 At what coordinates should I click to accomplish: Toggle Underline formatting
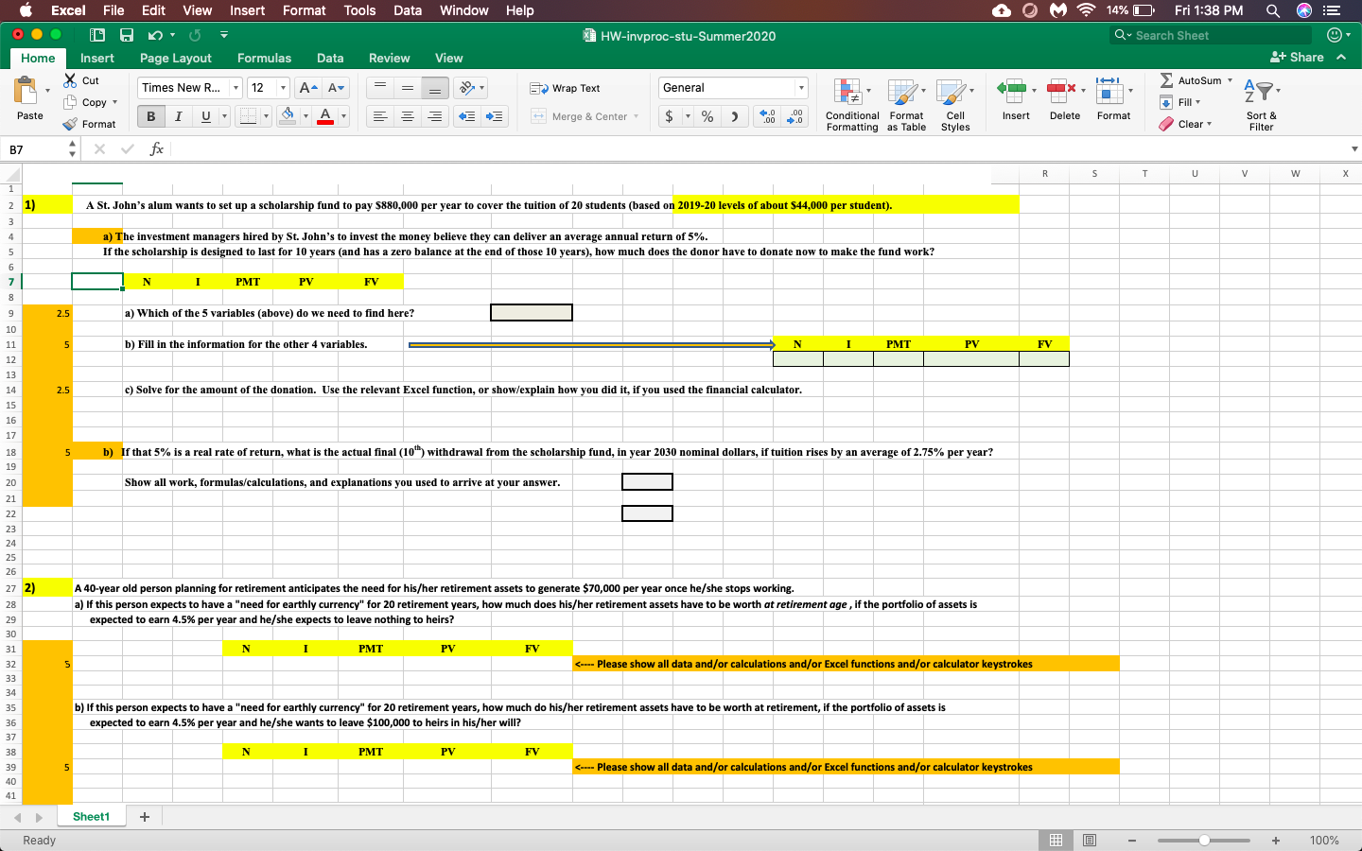tap(205, 116)
